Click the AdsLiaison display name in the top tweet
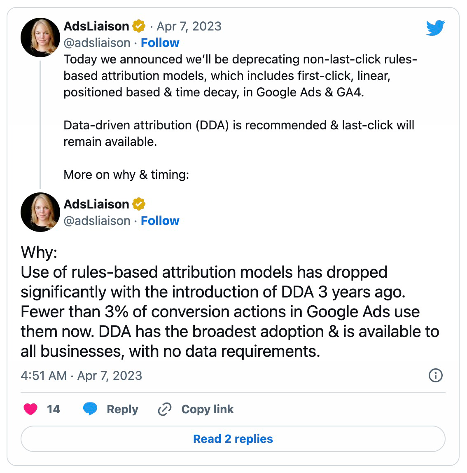Screen dimensions: 467x473 click(96, 26)
